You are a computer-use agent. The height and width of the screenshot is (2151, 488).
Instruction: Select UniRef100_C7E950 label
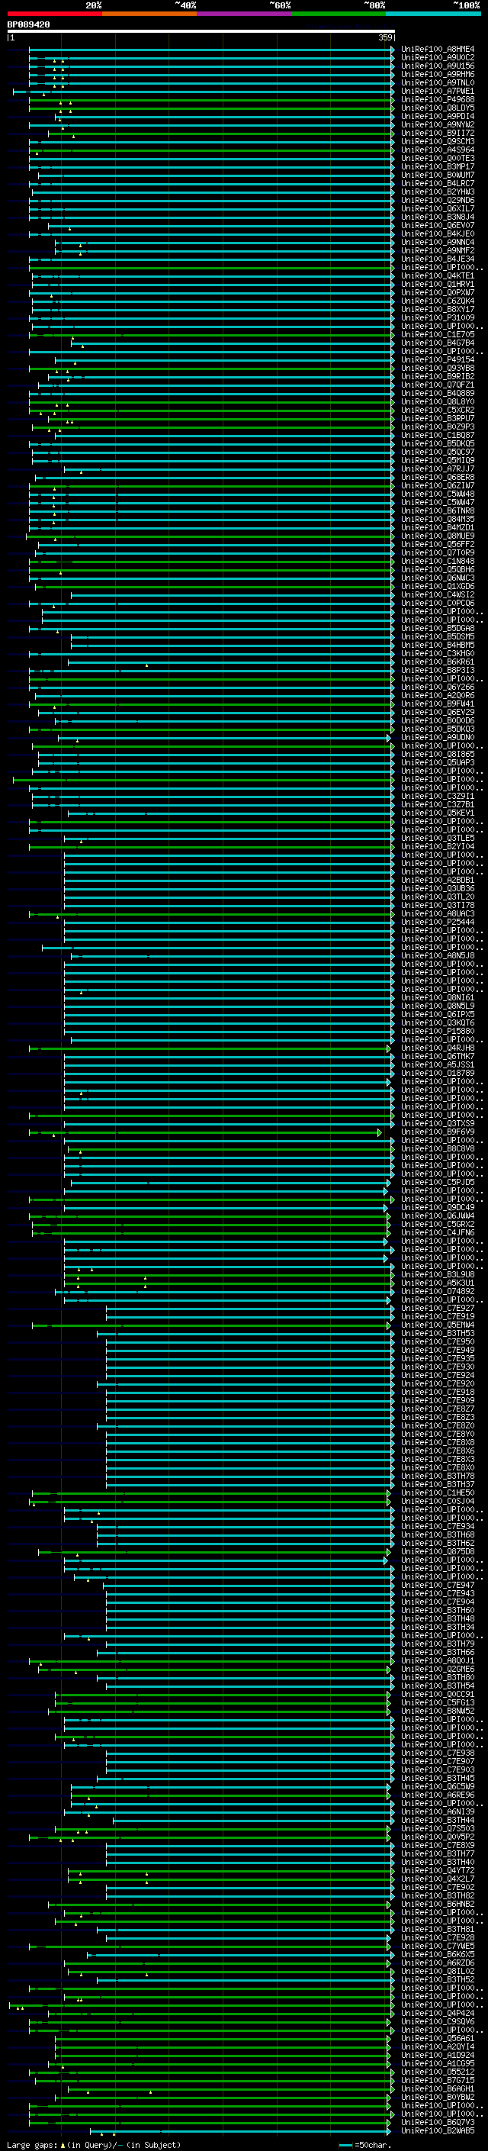click(438, 1341)
